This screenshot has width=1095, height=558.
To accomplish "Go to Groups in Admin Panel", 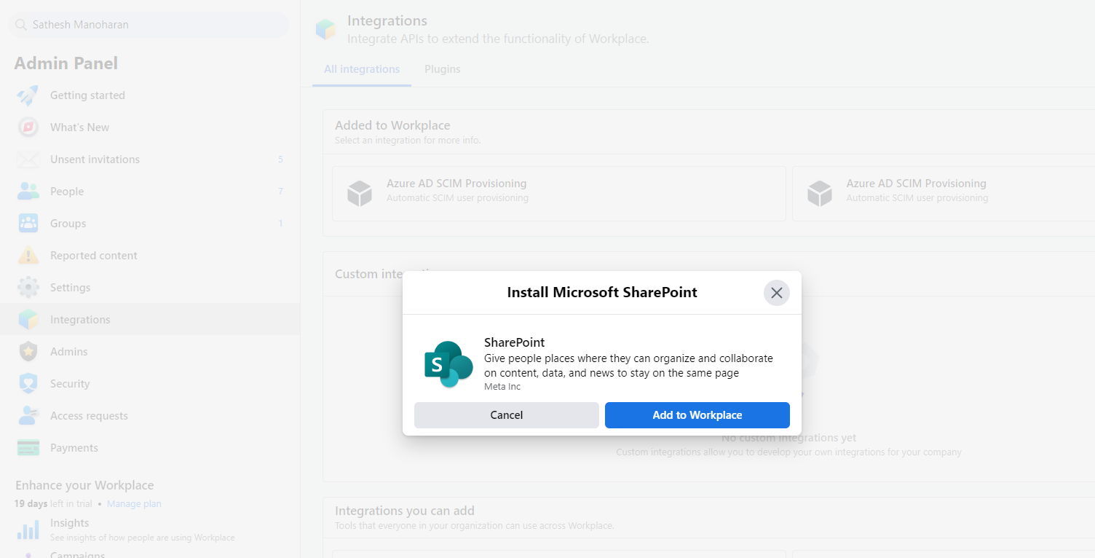I will point(150,224).
